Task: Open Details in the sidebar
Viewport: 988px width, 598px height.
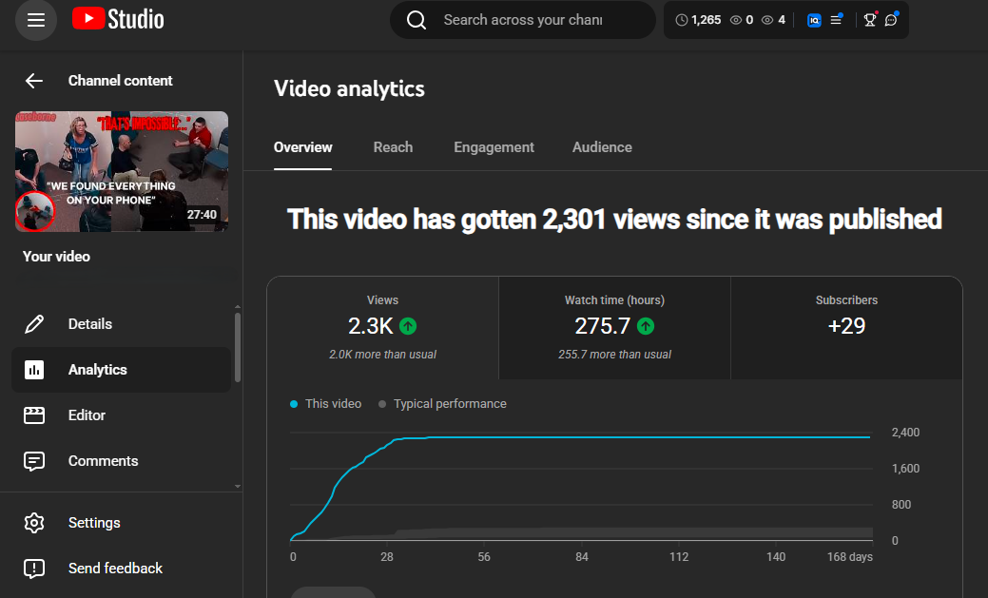Action: pyautogui.click(x=90, y=324)
